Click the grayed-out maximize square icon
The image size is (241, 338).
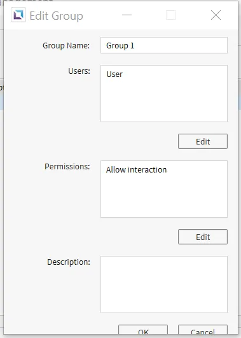pyautogui.click(x=170, y=15)
